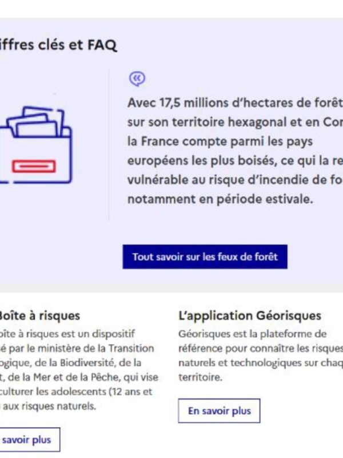The image size is (343, 458).
Task: Click the L'application Géorisques heading
Action: [250, 316]
